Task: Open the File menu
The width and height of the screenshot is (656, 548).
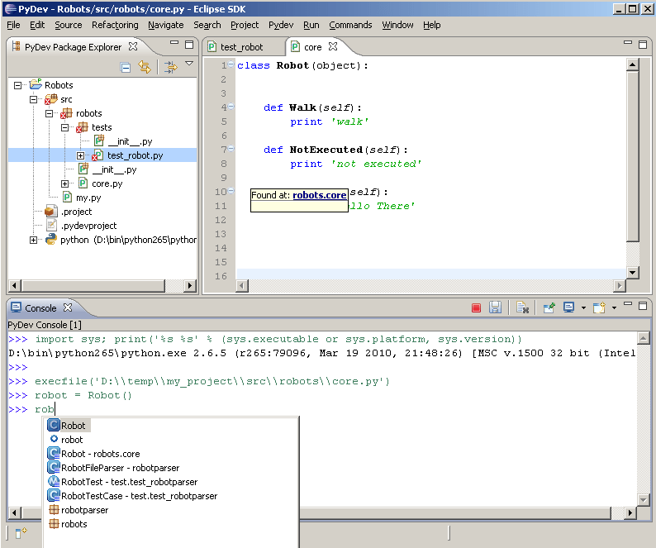Action: point(13,25)
